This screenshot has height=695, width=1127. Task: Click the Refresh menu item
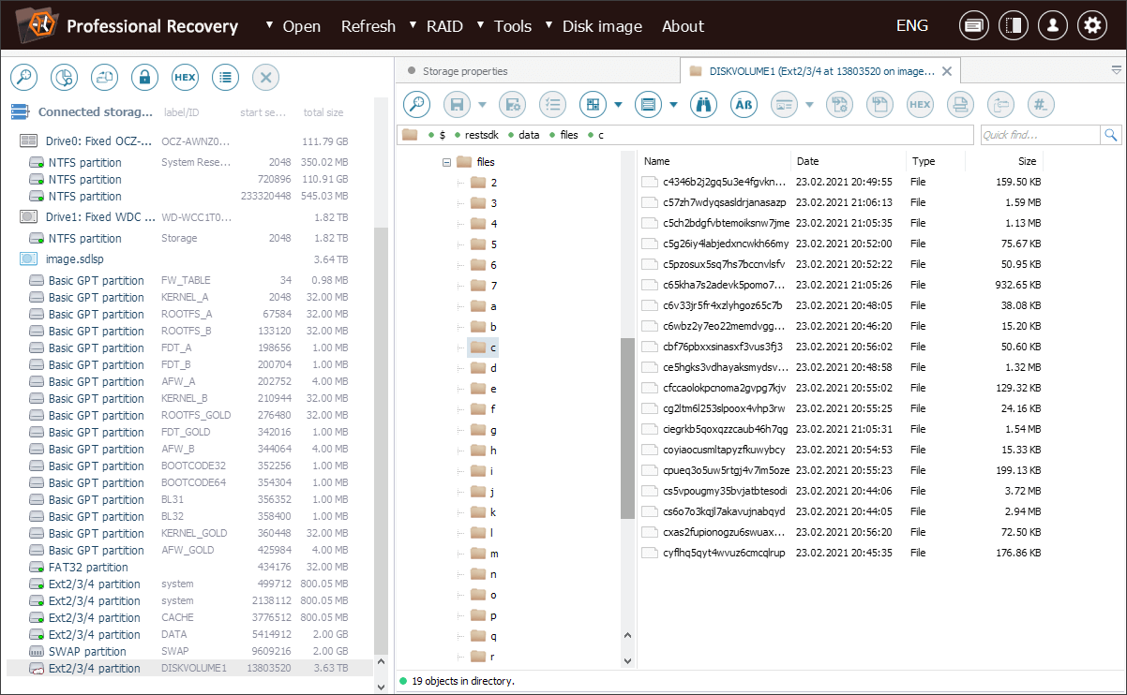pyautogui.click(x=368, y=26)
